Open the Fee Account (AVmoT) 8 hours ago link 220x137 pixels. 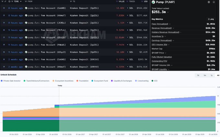coord(53,15)
